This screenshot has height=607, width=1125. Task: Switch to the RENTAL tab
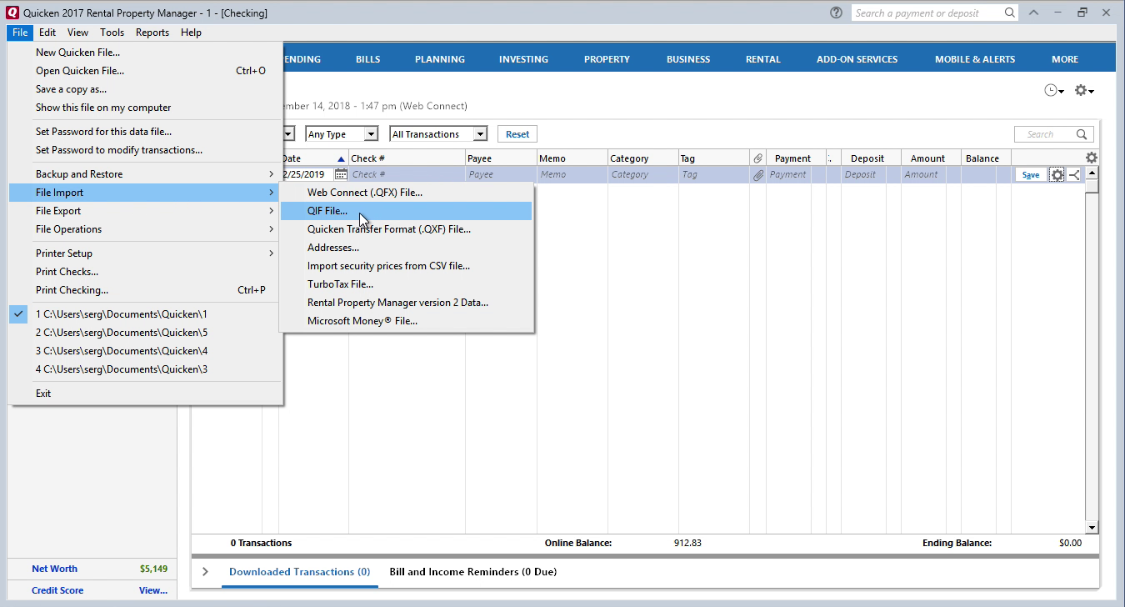(763, 59)
